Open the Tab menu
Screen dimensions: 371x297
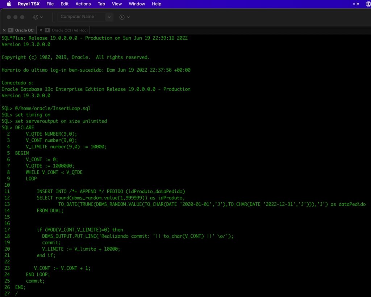(x=101, y=4)
